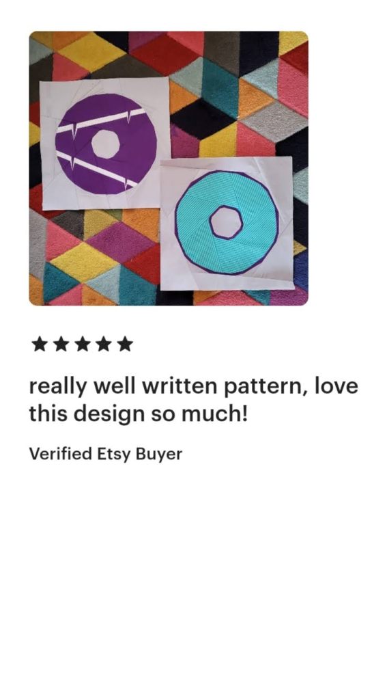Click the teal donut's white center hole
Screen dimensions: 387x700
click(226, 222)
